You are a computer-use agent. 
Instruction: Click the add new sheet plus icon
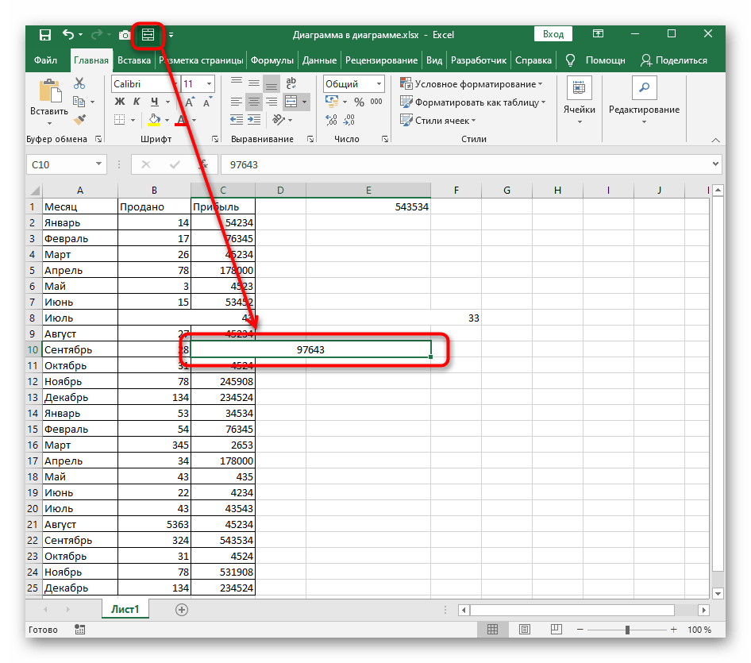click(x=182, y=609)
